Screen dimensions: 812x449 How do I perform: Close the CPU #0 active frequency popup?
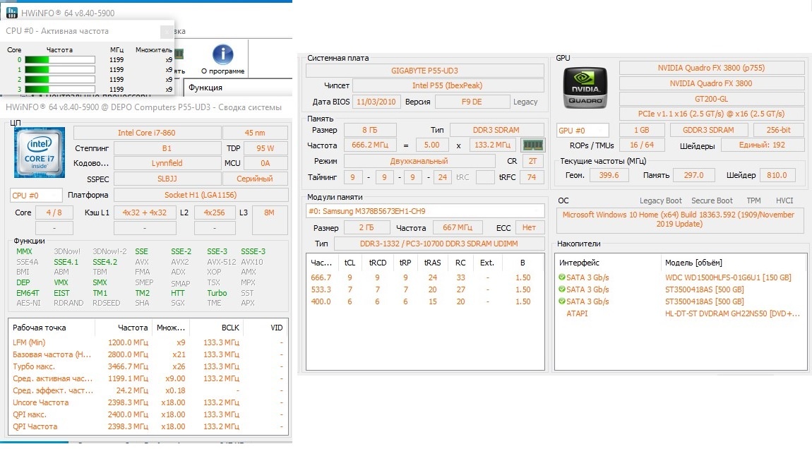click(x=167, y=32)
